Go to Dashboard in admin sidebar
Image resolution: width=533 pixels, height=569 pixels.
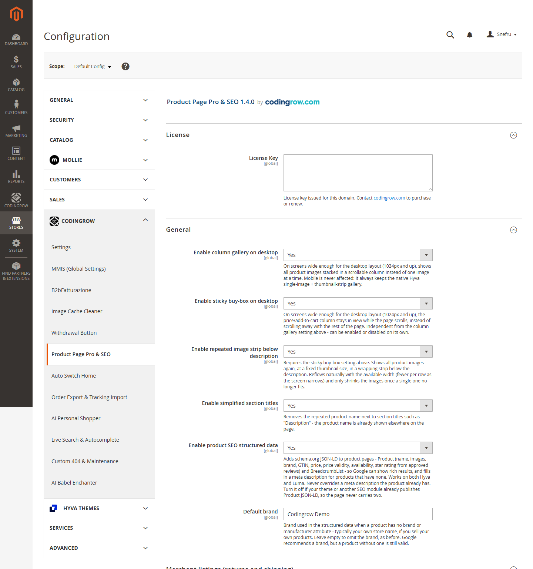coord(16,40)
